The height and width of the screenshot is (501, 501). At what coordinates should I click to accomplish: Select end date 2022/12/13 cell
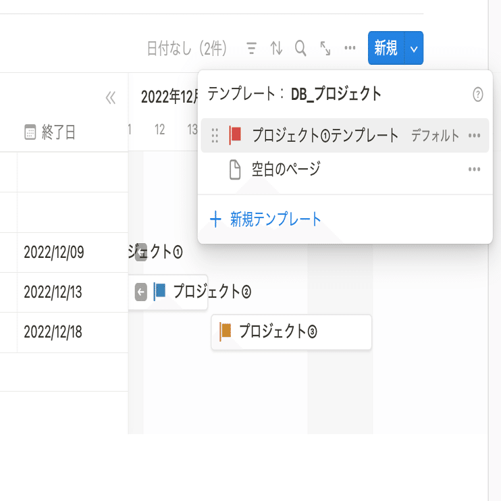pos(72,292)
